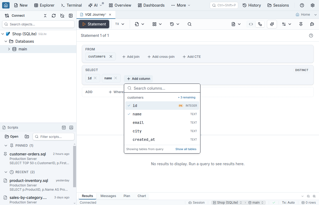Switch to the Plan tab
Viewport: 319px width, 205px height.
(127, 196)
